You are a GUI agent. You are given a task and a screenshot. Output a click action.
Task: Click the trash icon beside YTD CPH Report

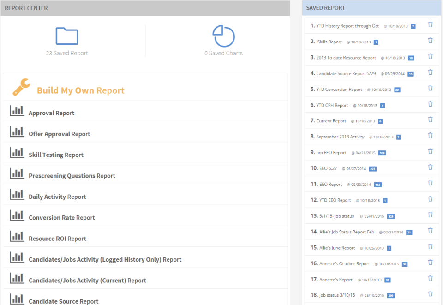click(x=430, y=105)
